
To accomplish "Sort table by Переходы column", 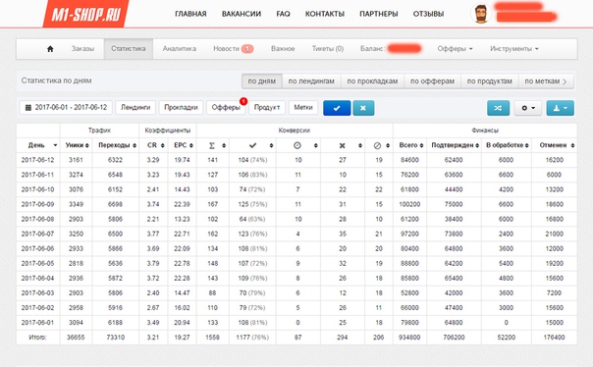I will [x=116, y=145].
